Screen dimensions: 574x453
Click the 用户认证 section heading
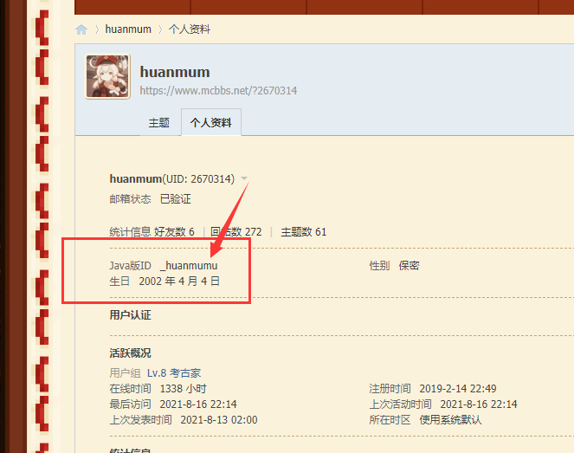(x=131, y=315)
